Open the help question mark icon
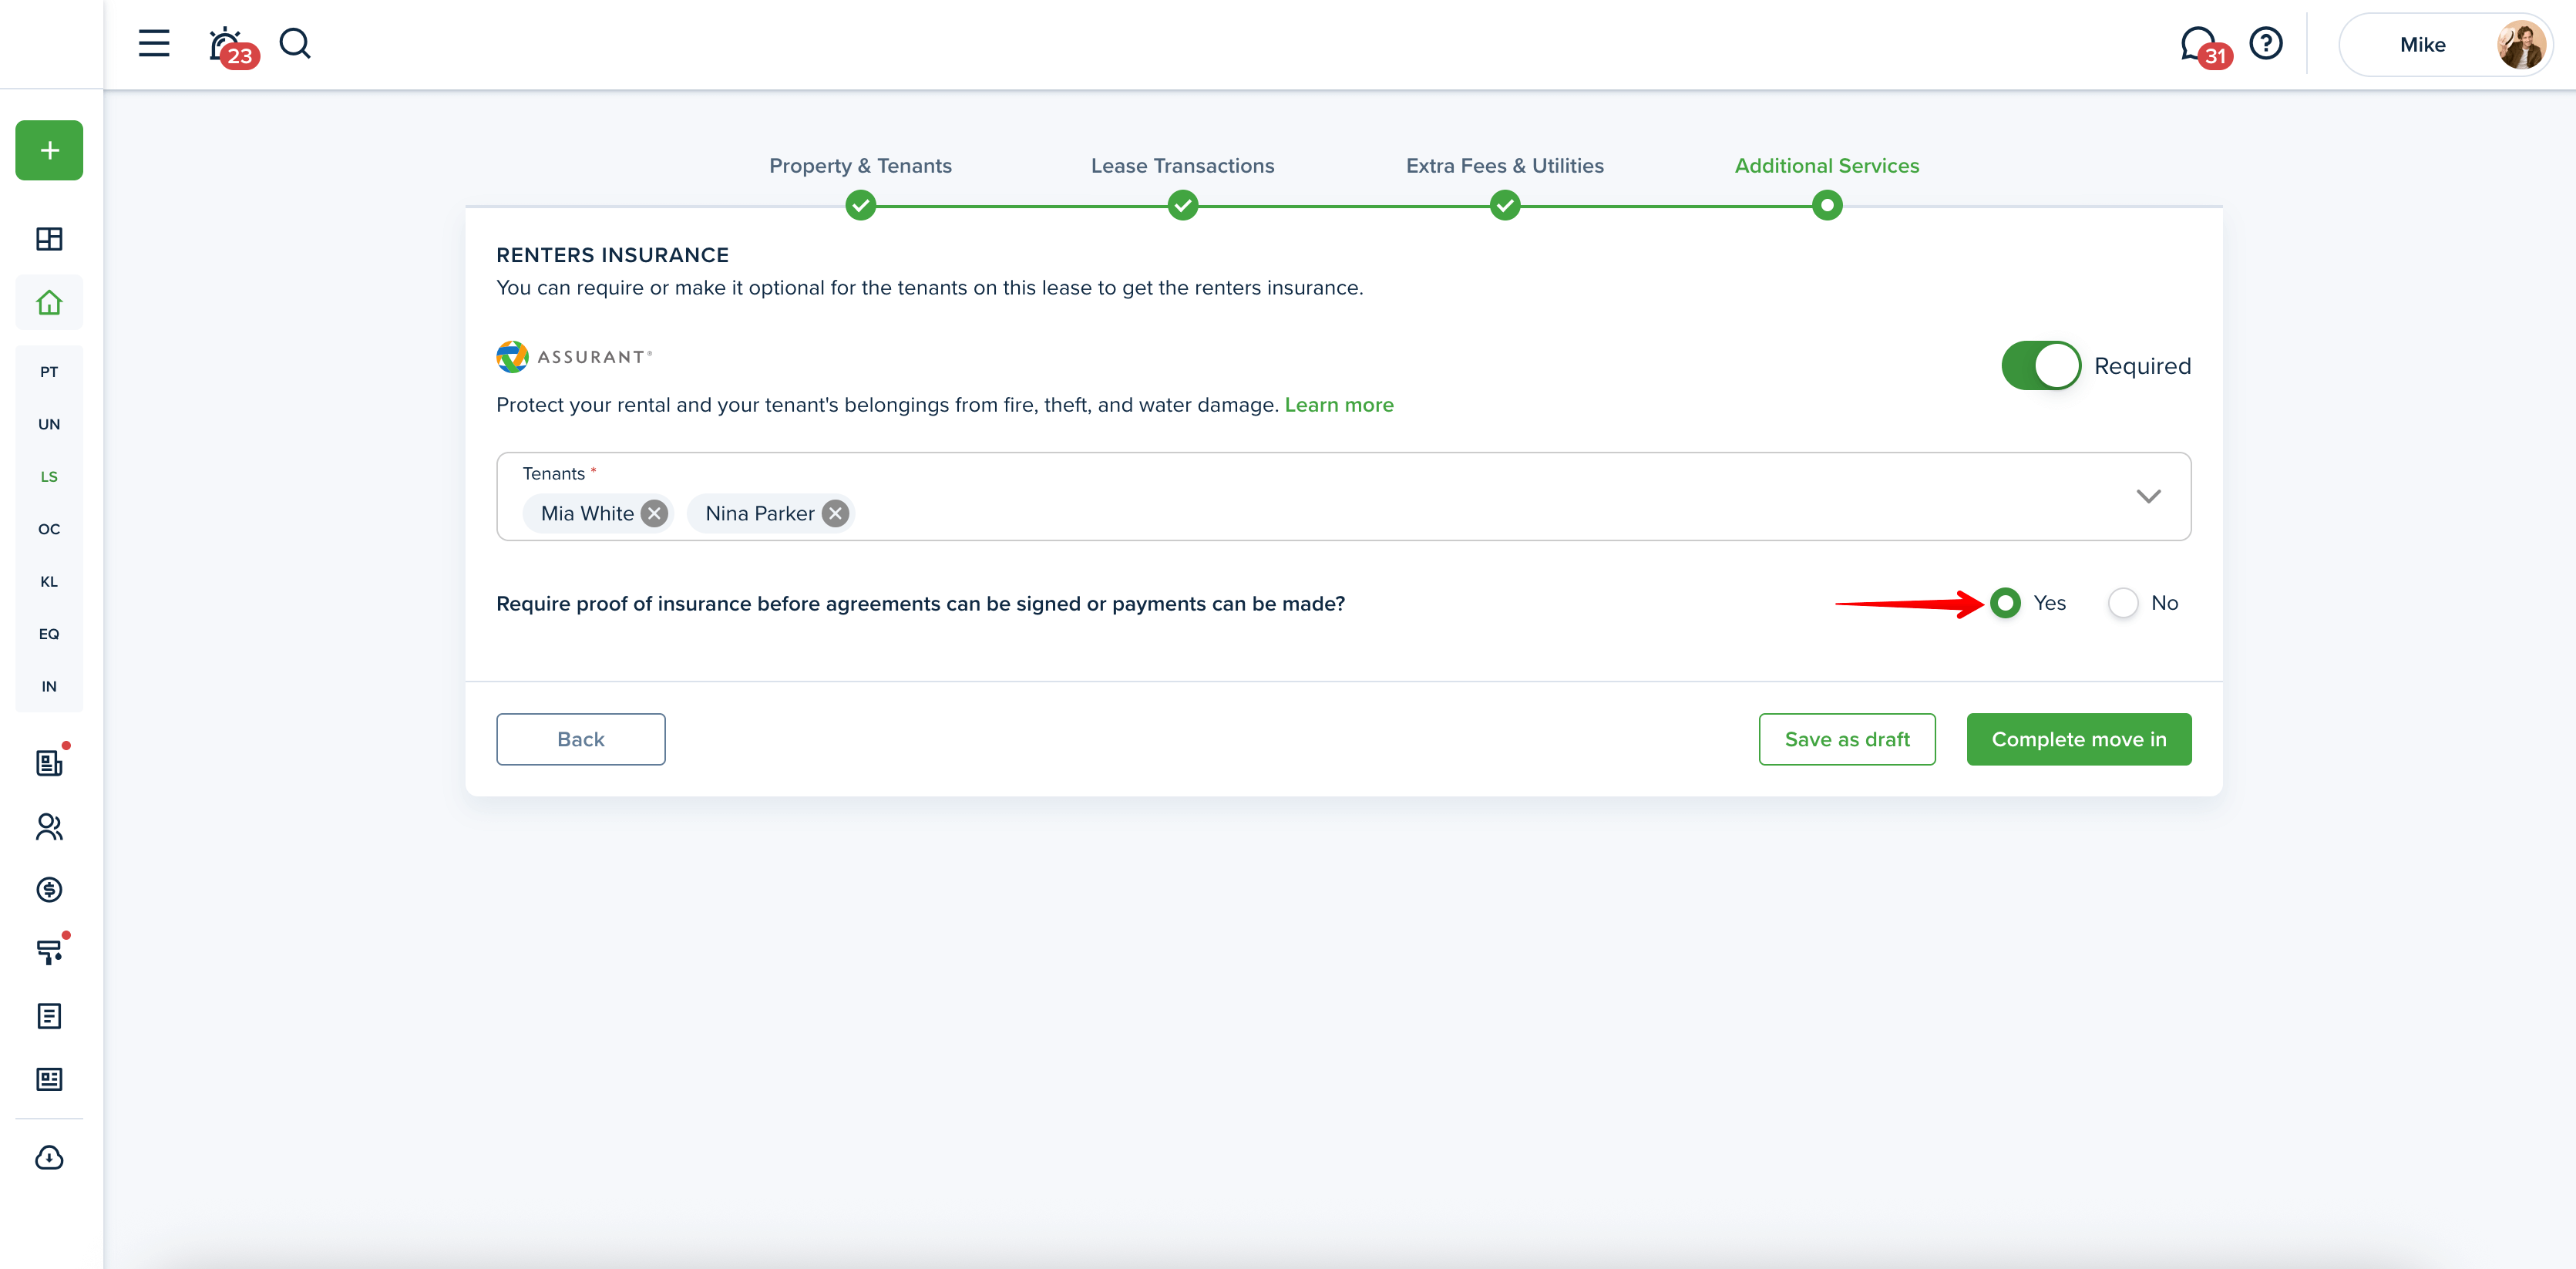This screenshot has width=2576, height=1269. pos(2265,43)
